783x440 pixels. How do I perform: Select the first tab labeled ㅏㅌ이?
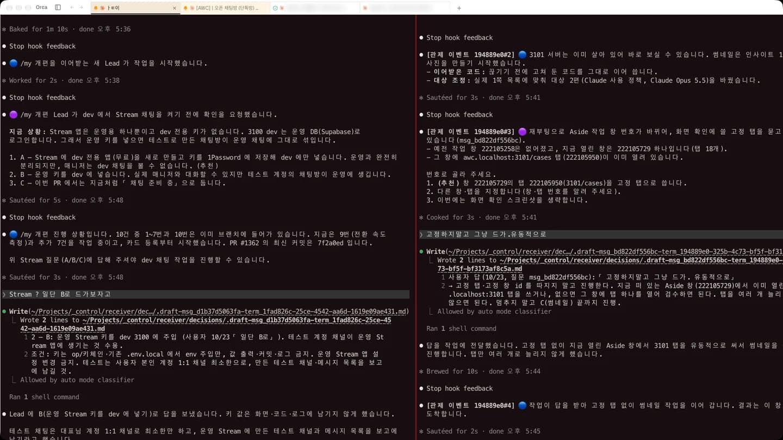pos(135,8)
